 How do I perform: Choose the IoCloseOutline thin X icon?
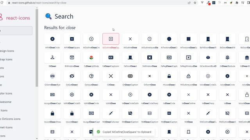click(x=189, y=94)
